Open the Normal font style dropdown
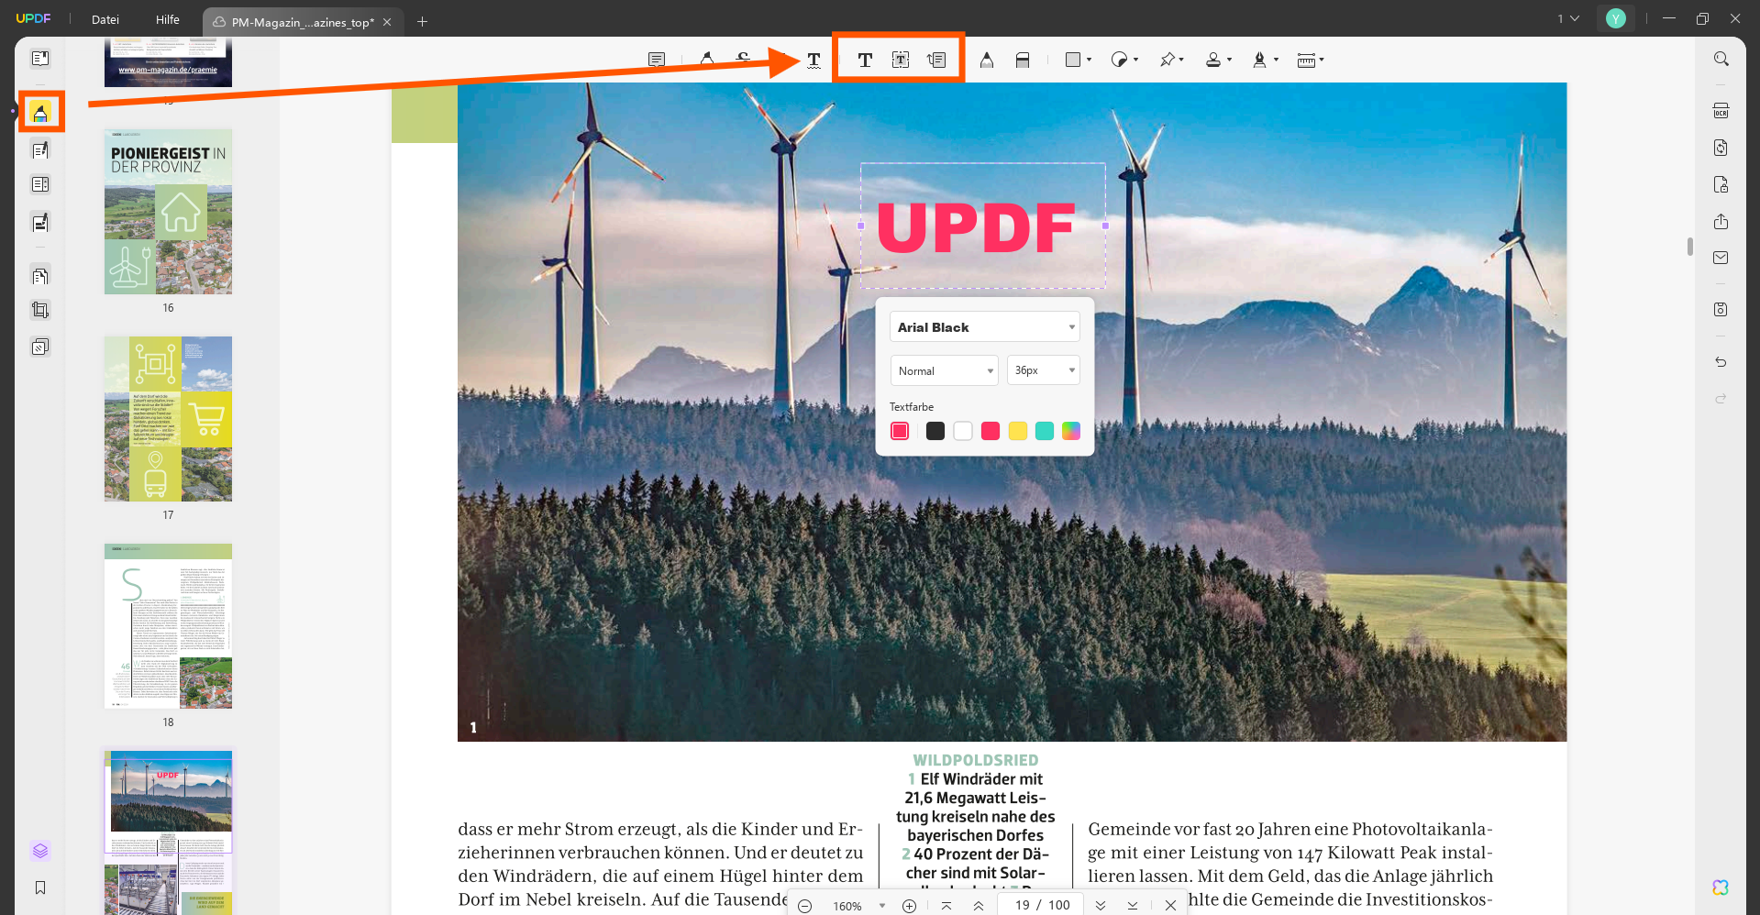The image size is (1760, 915). pos(944,370)
